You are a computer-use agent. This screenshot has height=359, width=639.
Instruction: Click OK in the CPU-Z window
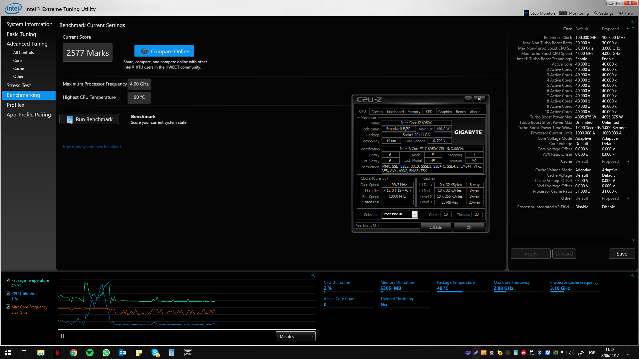coord(469,228)
